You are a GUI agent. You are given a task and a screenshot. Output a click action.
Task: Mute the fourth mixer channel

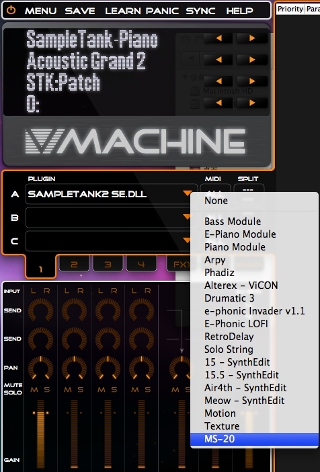(x=135, y=390)
